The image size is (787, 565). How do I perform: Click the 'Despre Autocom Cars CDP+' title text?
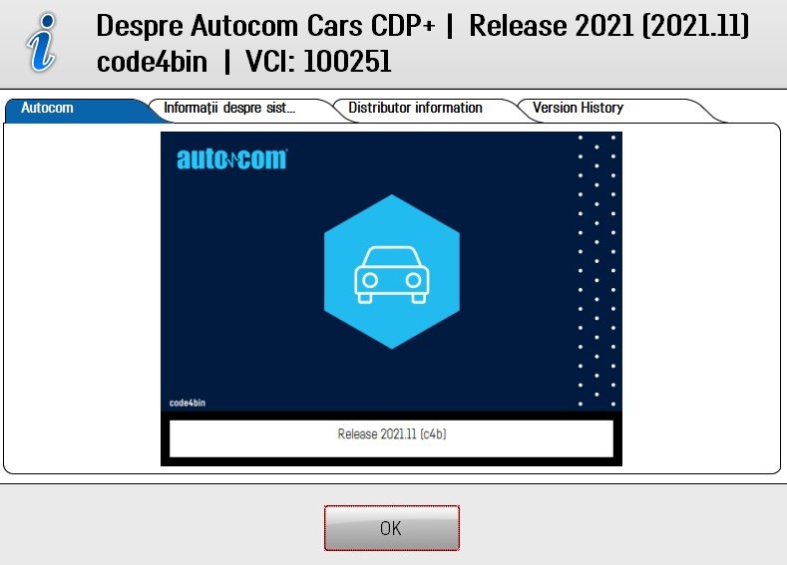[x=265, y=27]
